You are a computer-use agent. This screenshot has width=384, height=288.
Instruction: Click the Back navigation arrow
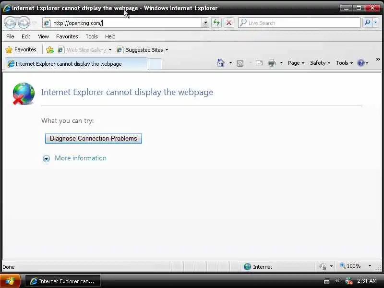pyautogui.click(x=10, y=23)
